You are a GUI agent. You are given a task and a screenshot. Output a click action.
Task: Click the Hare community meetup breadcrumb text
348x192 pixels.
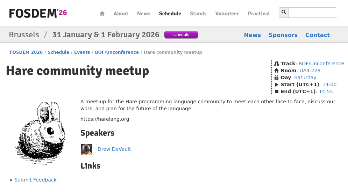click(173, 52)
